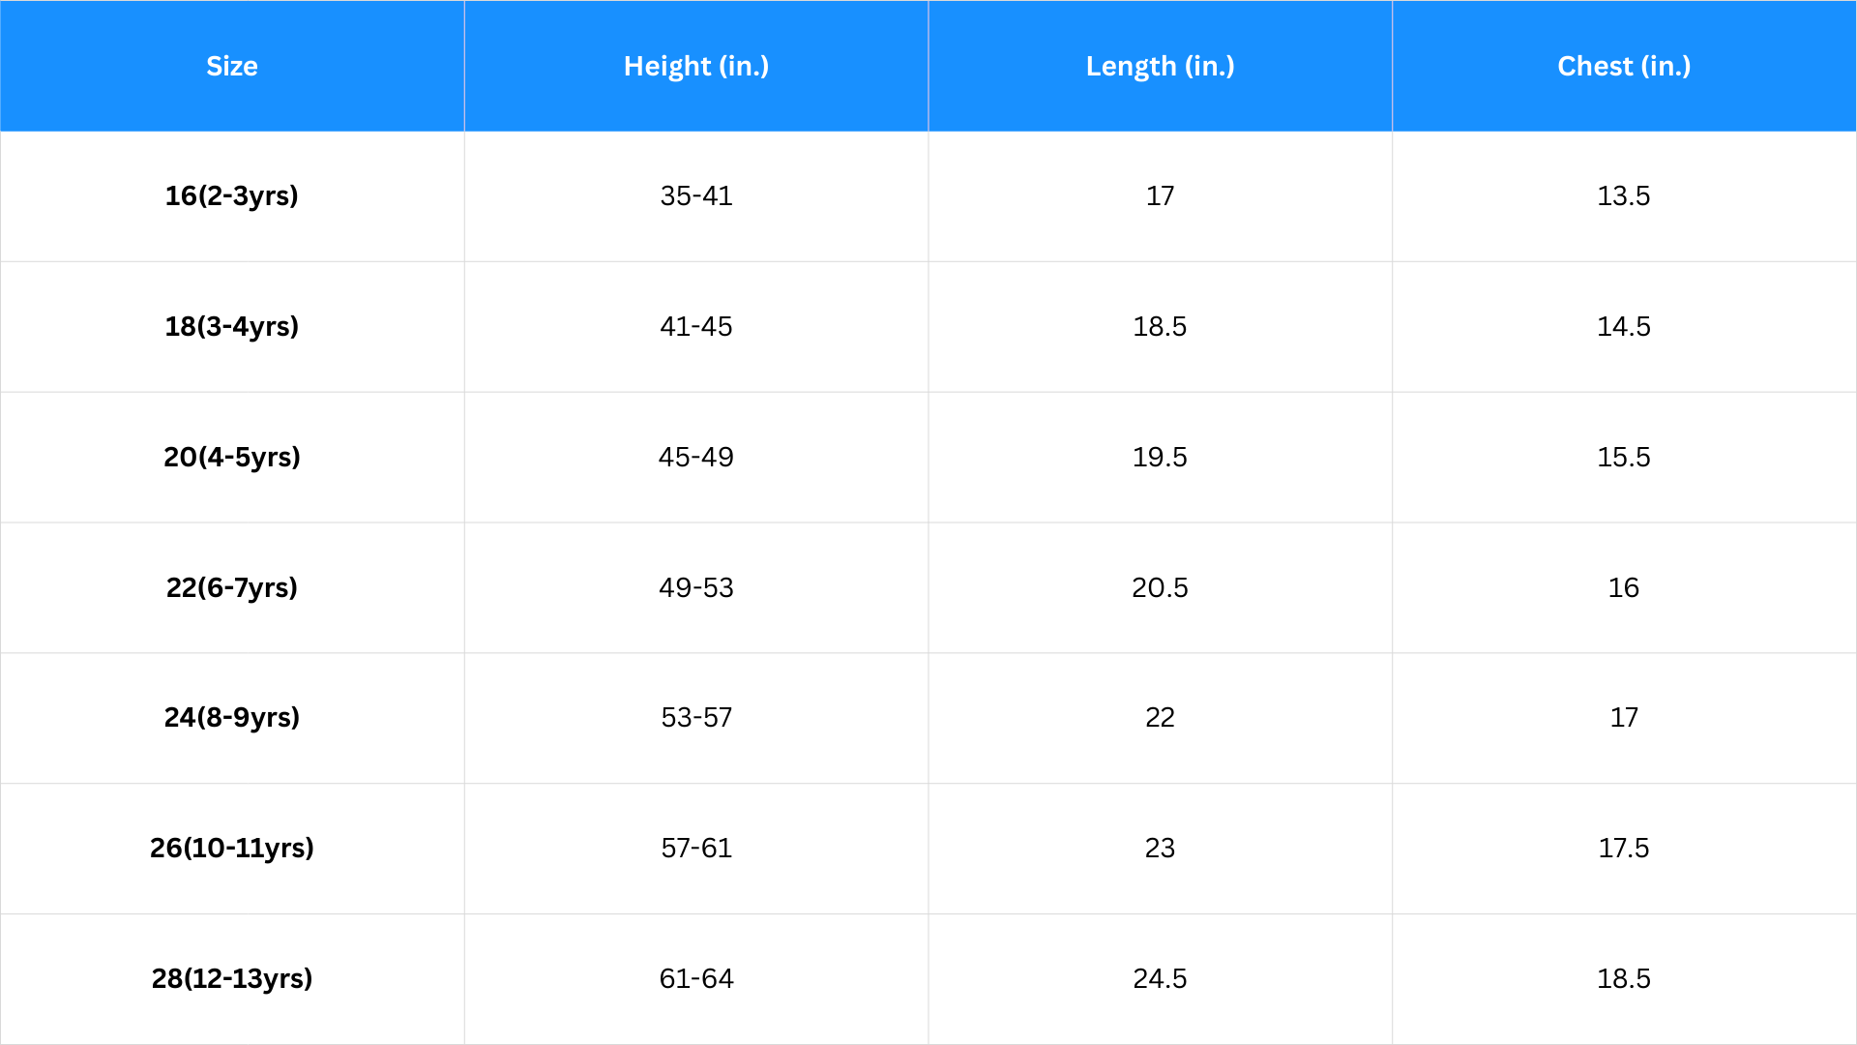Select the Height (in.) column header

[x=696, y=66]
